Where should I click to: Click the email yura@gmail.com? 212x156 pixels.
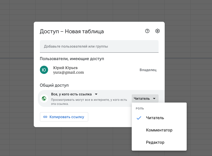click(x=68, y=72)
